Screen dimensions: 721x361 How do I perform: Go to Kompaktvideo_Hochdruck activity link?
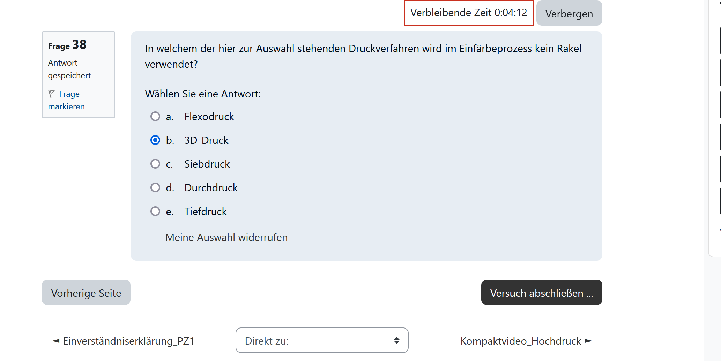pos(521,341)
